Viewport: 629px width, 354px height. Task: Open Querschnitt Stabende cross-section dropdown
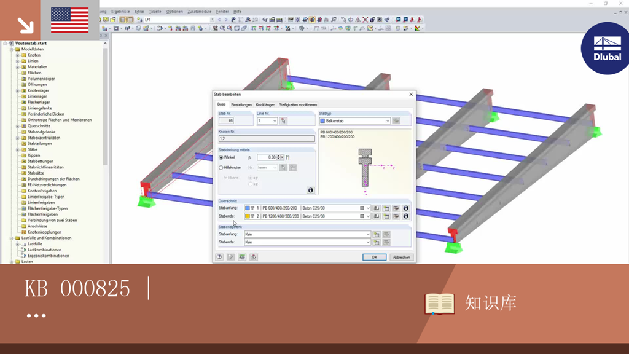pos(368,216)
